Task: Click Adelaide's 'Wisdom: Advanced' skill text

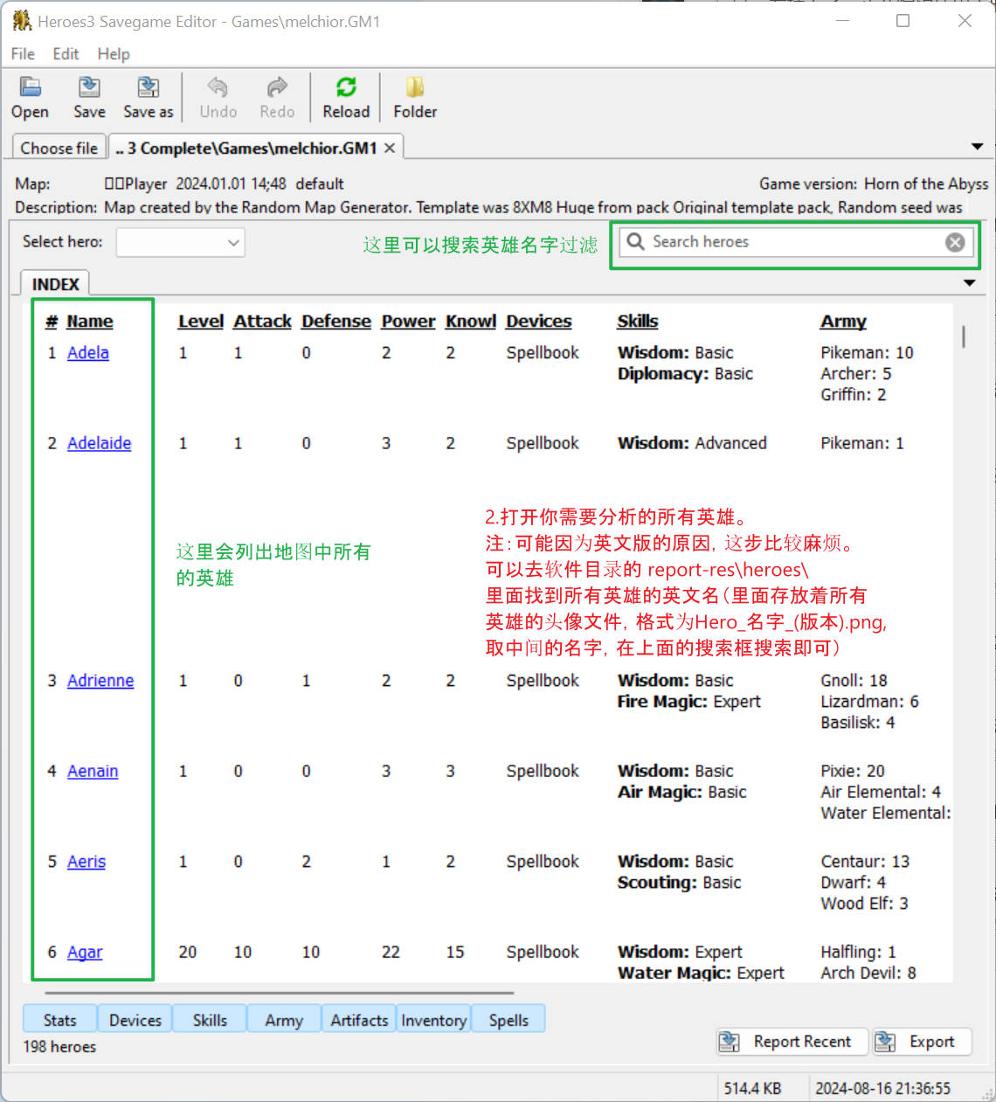Action: [x=692, y=444]
